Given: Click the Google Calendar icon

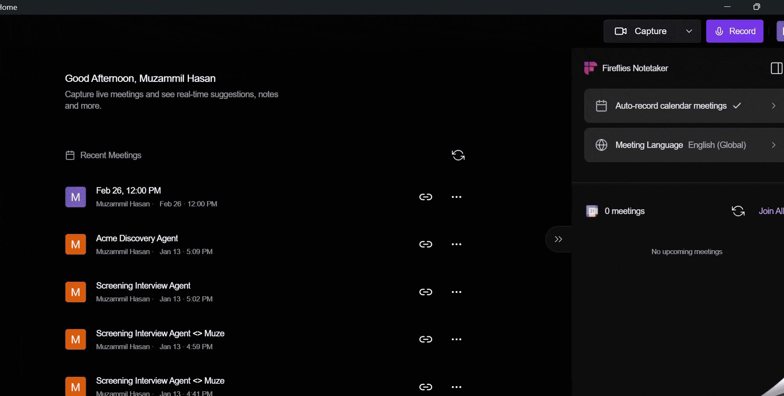Looking at the screenshot, I should pyautogui.click(x=592, y=211).
